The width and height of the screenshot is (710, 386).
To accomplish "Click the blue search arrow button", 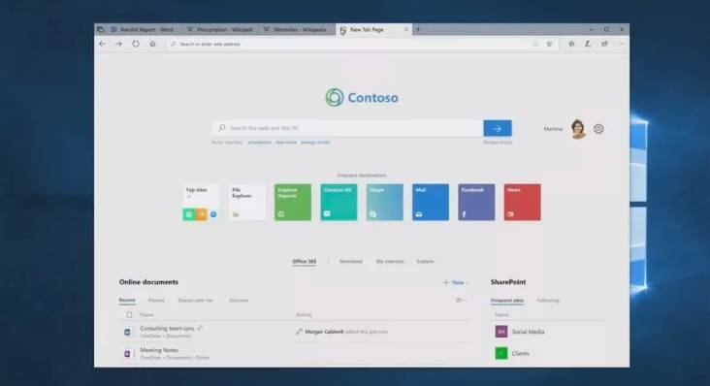I will [498, 128].
